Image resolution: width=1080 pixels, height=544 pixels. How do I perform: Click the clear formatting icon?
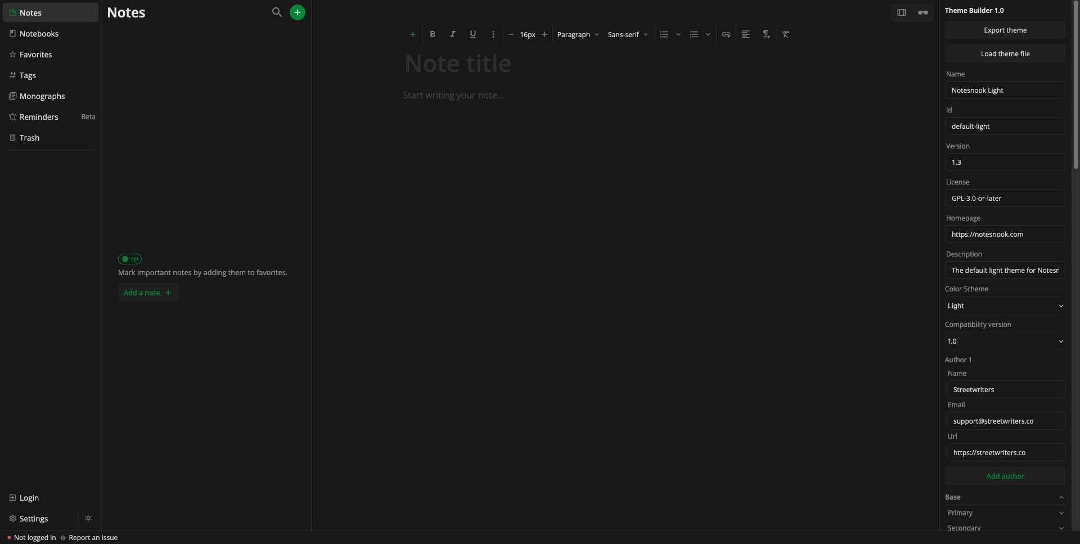786,34
